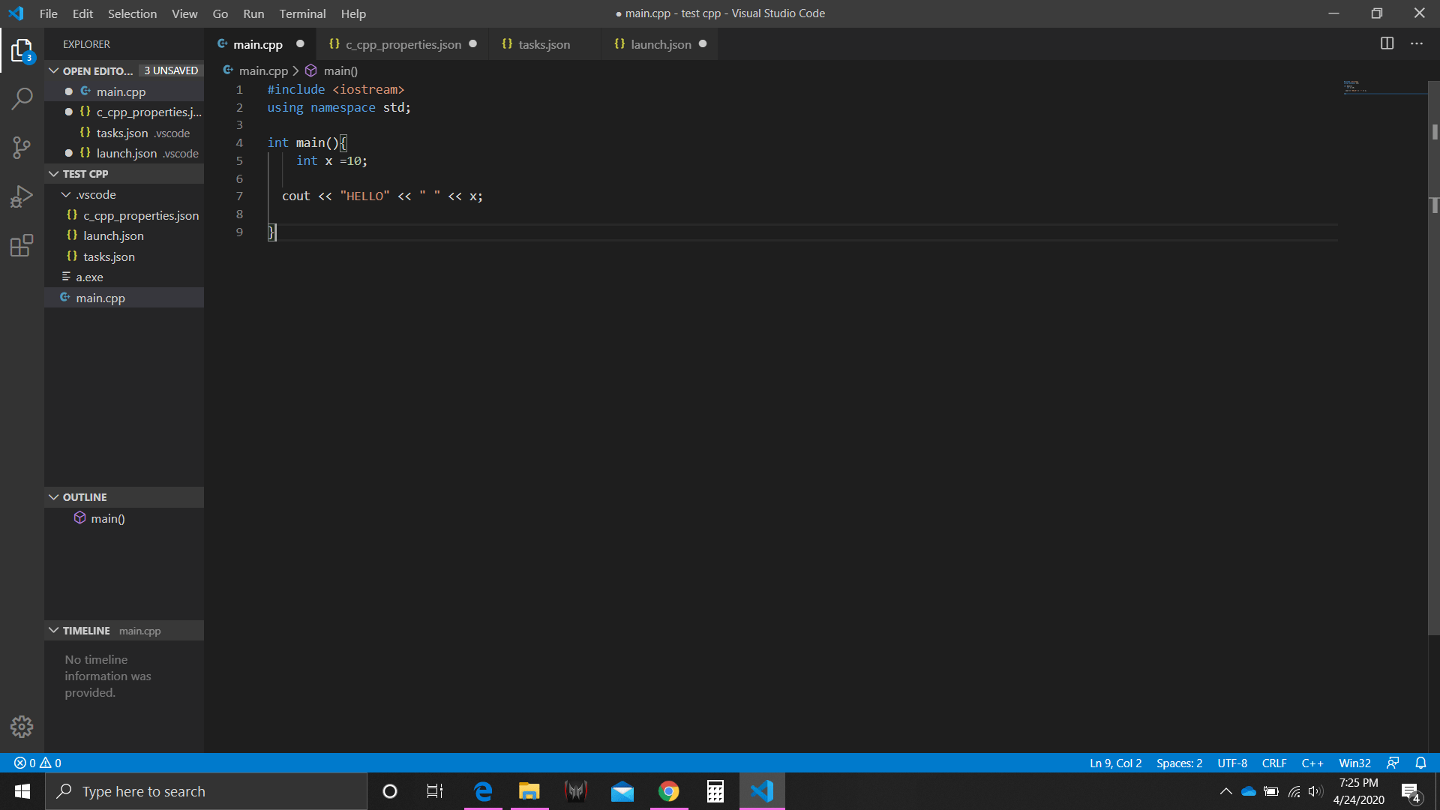Open Action Center notifications icon
The width and height of the screenshot is (1440, 810).
pos(1411,792)
